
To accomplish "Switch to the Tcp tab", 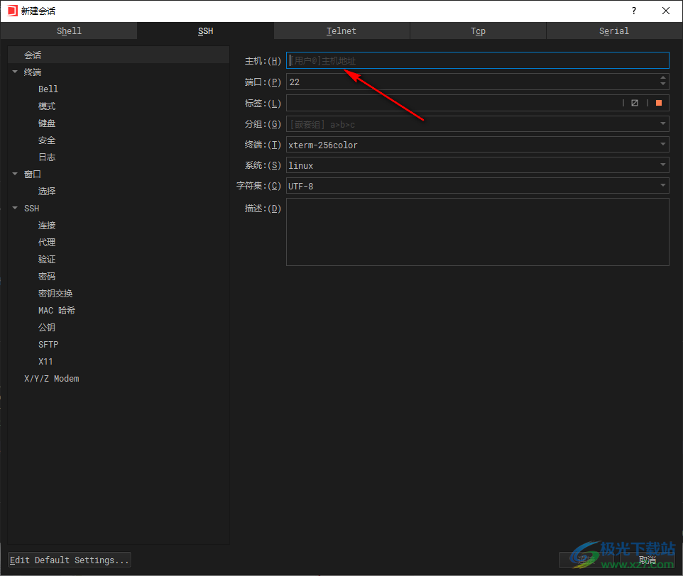I will pos(478,31).
